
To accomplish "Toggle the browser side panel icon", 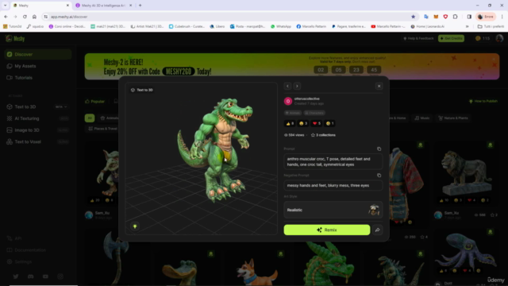I will 469,17.
